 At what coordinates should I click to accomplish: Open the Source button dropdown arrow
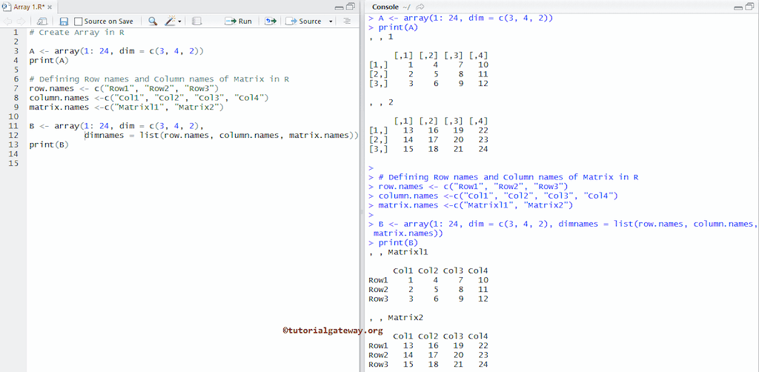pos(331,21)
